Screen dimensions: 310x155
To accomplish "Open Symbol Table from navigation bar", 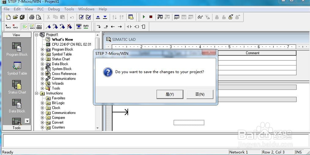I will click(x=17, y=68).
